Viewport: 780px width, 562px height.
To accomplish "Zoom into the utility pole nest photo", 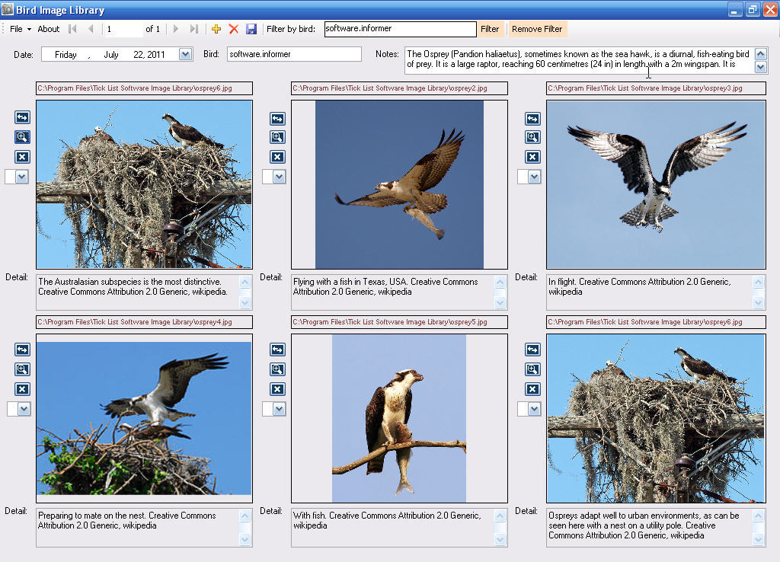I will [532, 369].
